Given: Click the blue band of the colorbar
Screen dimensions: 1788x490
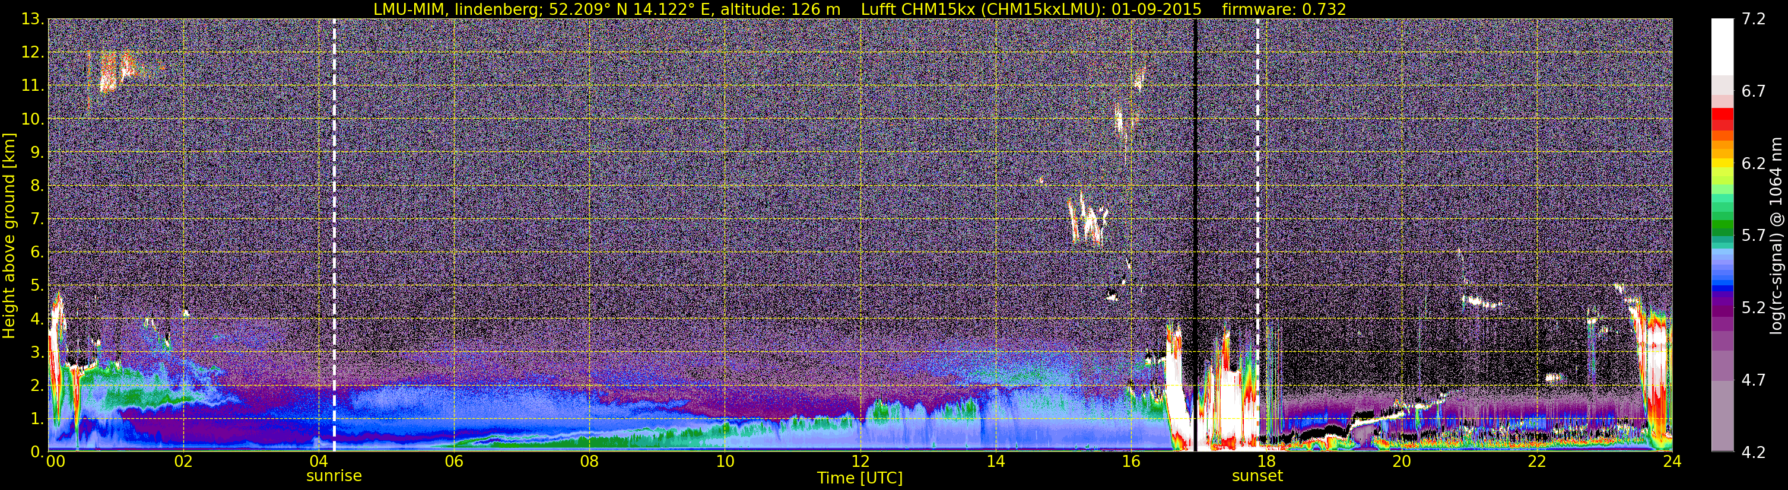Looking at the screenshot, I should point(1722,283).
